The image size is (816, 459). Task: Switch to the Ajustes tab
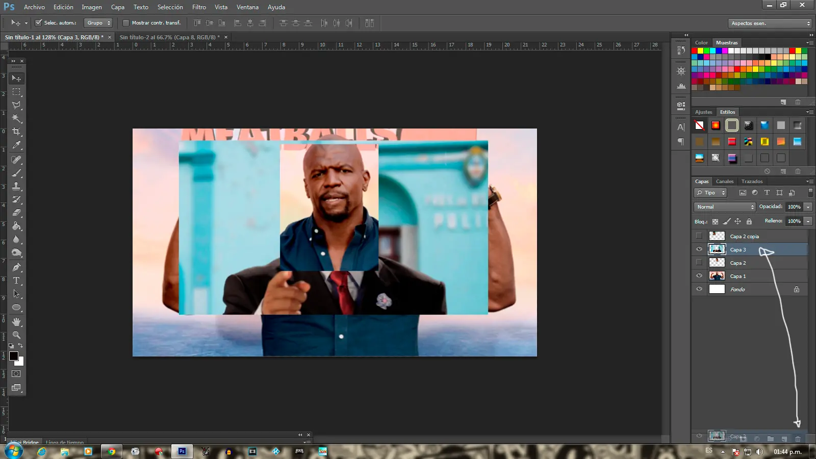pyautogui.click(x=704, y=112)
